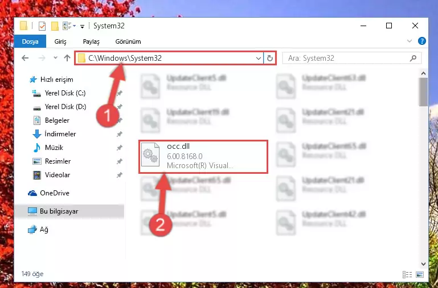Click the New folder quick access icon
The image size is (438, 288).
click(55, 26)
